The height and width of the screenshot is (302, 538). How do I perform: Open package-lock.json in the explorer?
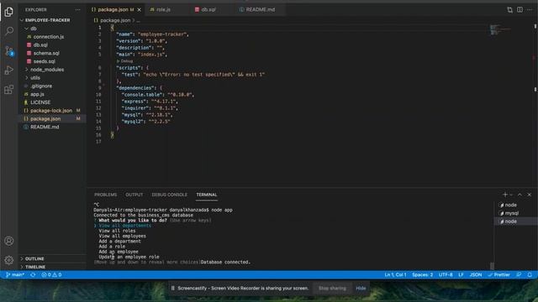coord(51,111)
